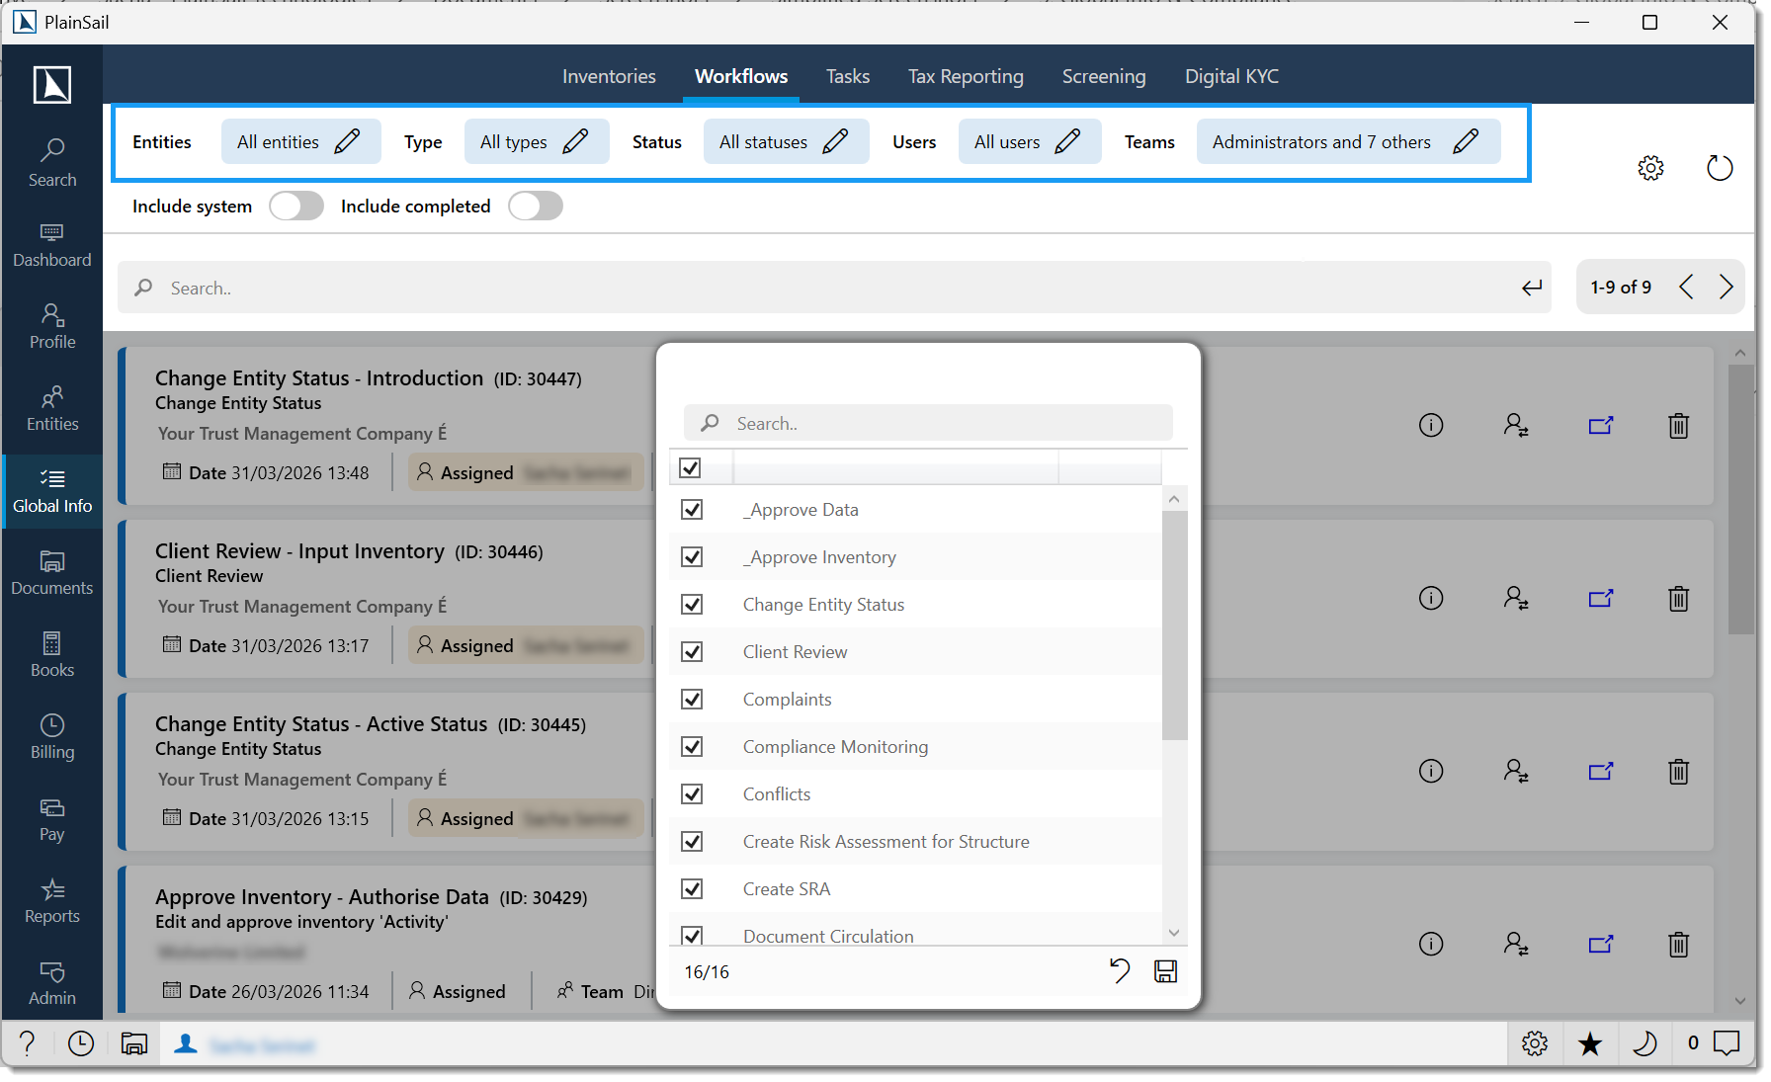The image size is (1771, 1082).
Task: Switch to the Tax Reporting tab
Action: pyautogui.click(x=966, y=76)
